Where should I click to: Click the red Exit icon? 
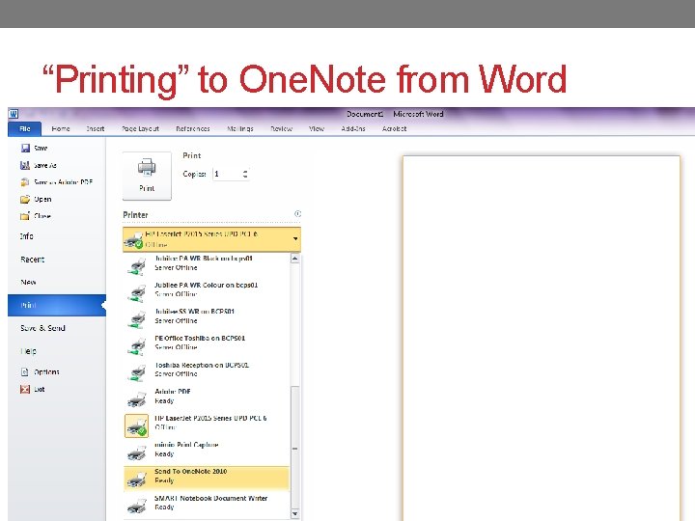tap(25, 389)
